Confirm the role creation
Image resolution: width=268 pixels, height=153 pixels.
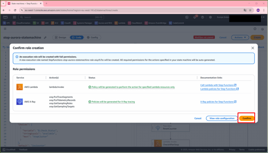coord(247,118)
